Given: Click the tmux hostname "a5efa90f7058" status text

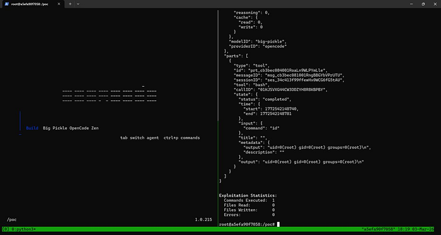Looking at the screenshot, I should click(x=378, y=229).
